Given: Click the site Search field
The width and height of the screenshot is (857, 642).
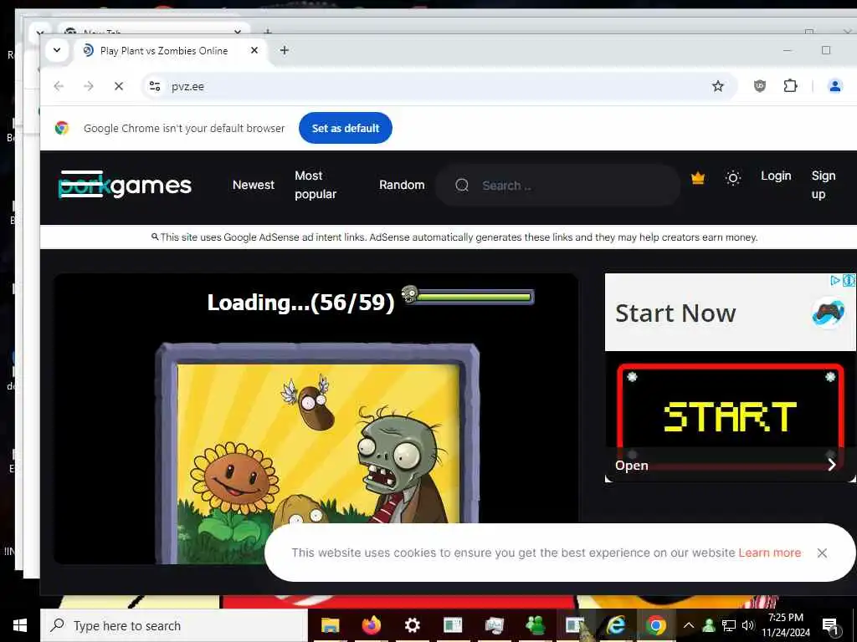Looking at the screenshot, I should pos(557,185).
